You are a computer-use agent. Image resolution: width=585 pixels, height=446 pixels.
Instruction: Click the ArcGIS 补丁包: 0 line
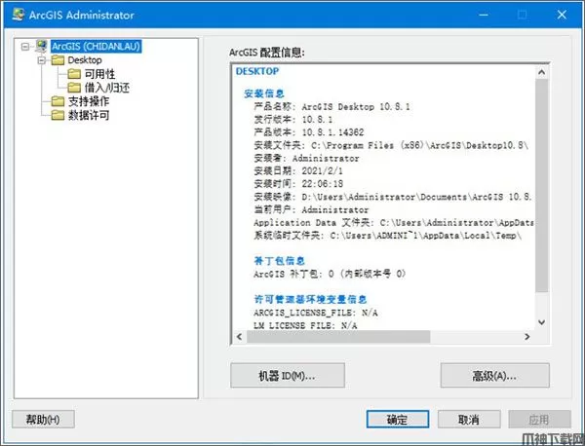click(331, 274)
